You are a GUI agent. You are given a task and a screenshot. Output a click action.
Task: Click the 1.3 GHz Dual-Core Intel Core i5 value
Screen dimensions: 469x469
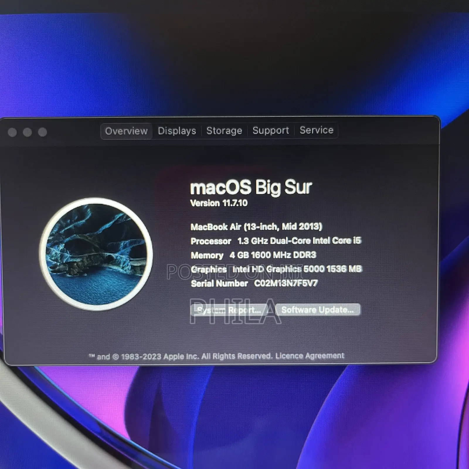coord(299,241)
